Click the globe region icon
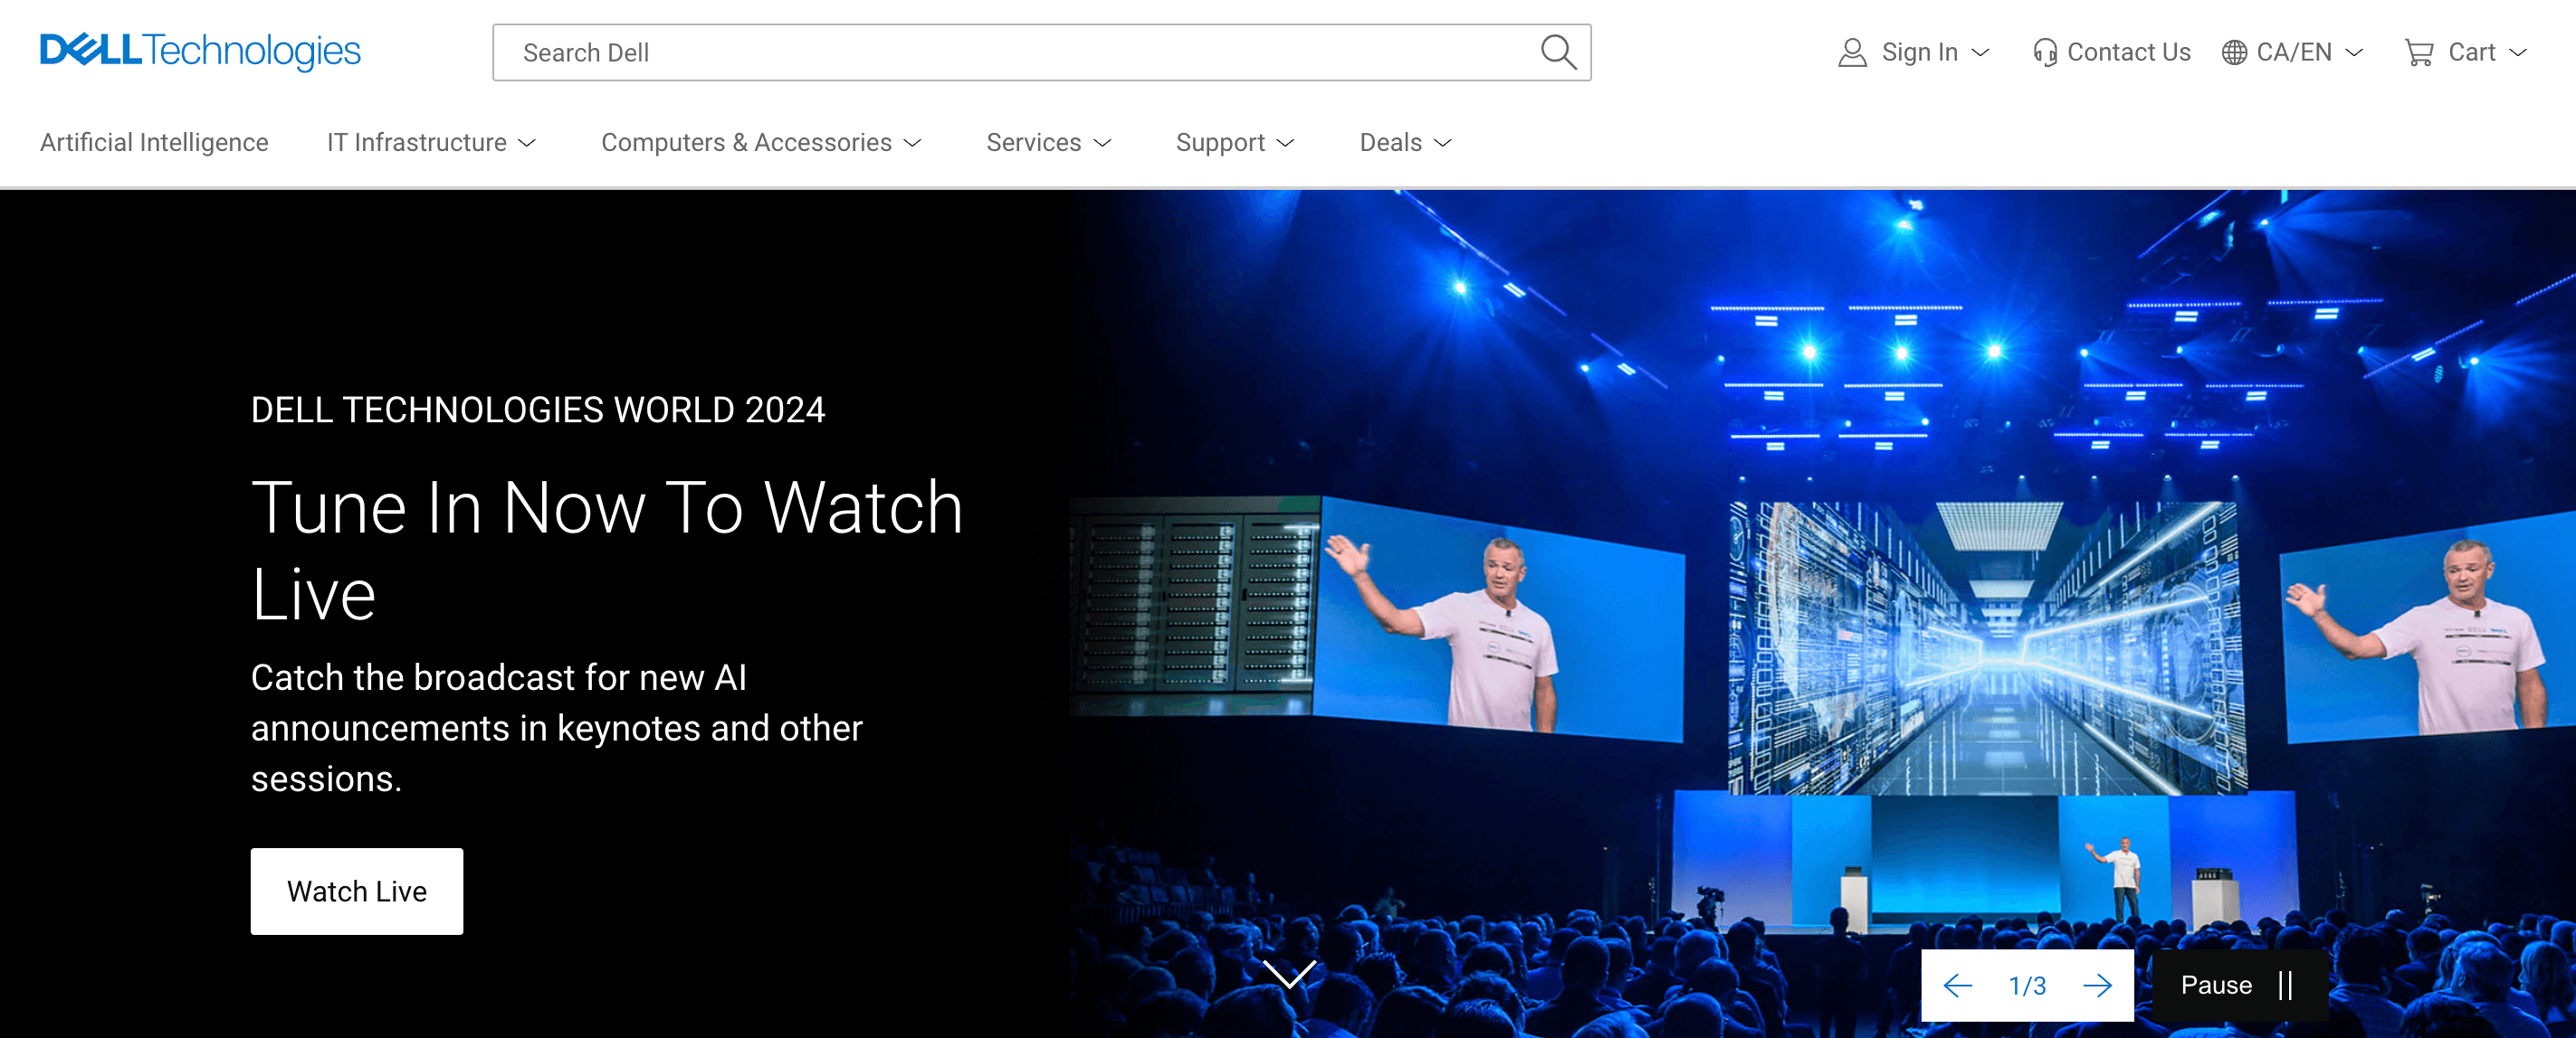 (x=2234, y=53)
